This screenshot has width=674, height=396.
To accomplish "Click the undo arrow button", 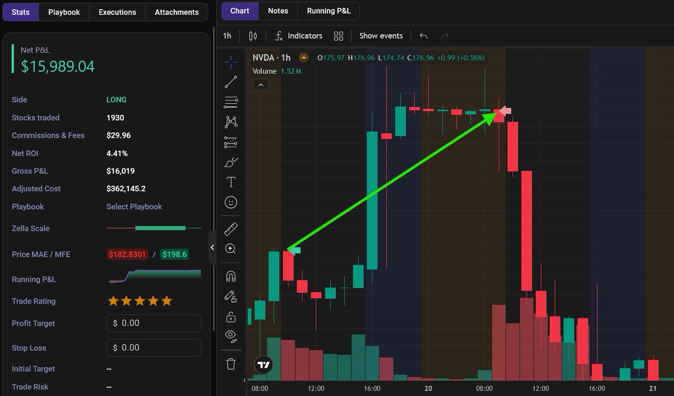I will tap(423, 35).
